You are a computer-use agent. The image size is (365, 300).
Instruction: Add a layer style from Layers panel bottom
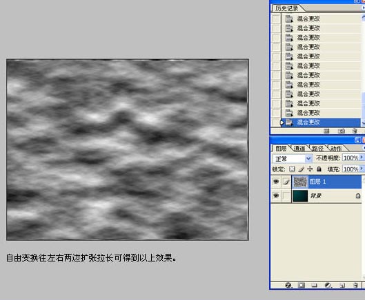pos(288,285)
